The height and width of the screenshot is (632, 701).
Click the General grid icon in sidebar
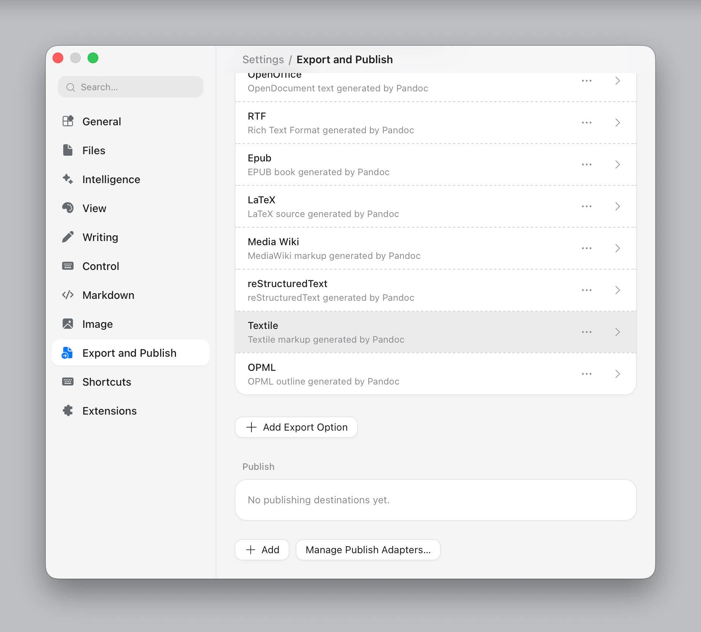68,121
